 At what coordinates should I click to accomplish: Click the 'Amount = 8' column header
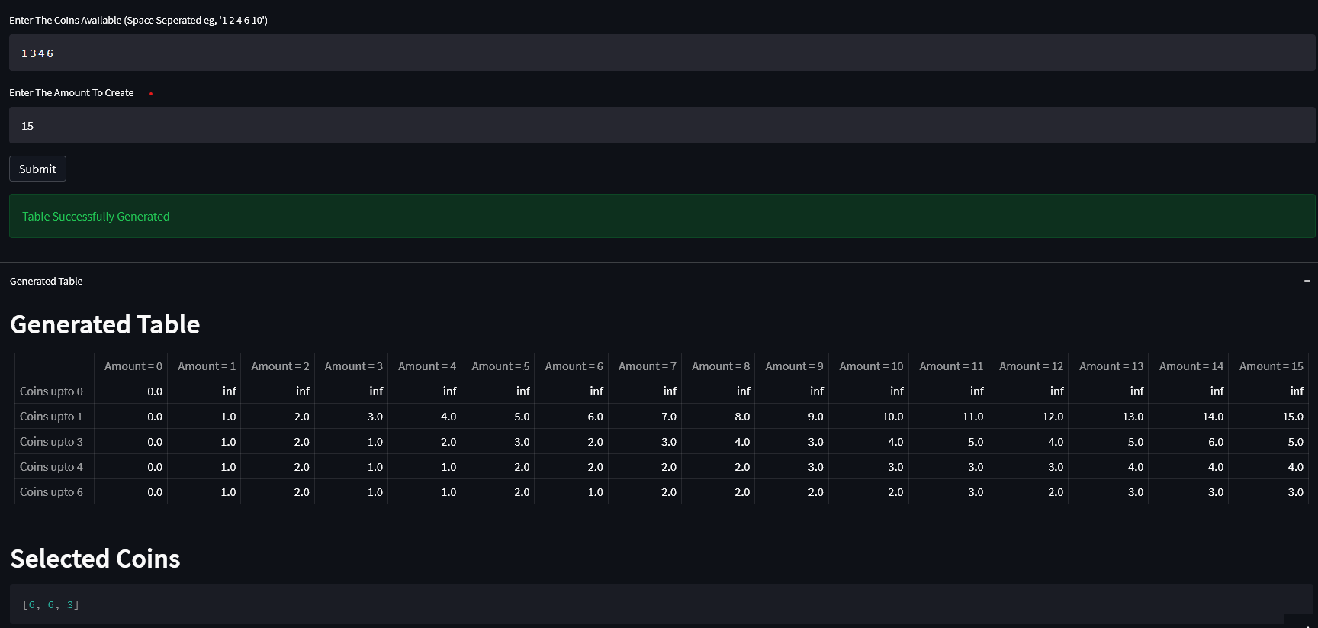point(718,366)
